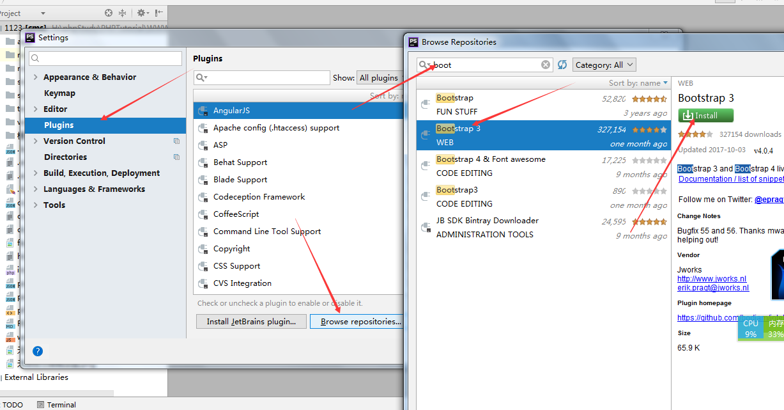Click the green Install button for Bootstrap 3
Screen dimensions: 784x410
[x=706, y=116]
